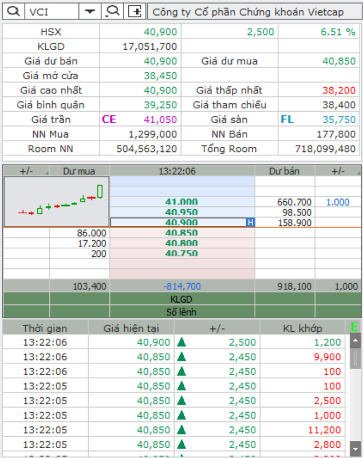Select the trade row with volume 11,200
Image resolution: width=363 pixels, height=458 pixels.
[x=174, y=430]
